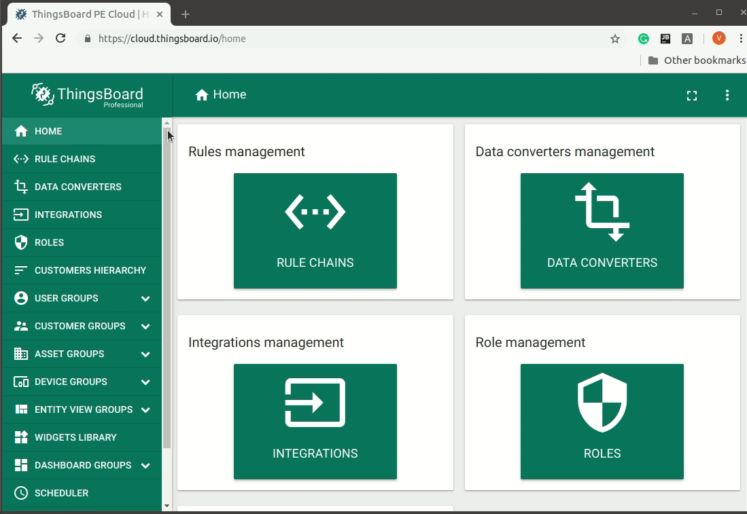Click the Integrations icon in sidebar
The image size is (747, 514).
[x=21, y=215]
